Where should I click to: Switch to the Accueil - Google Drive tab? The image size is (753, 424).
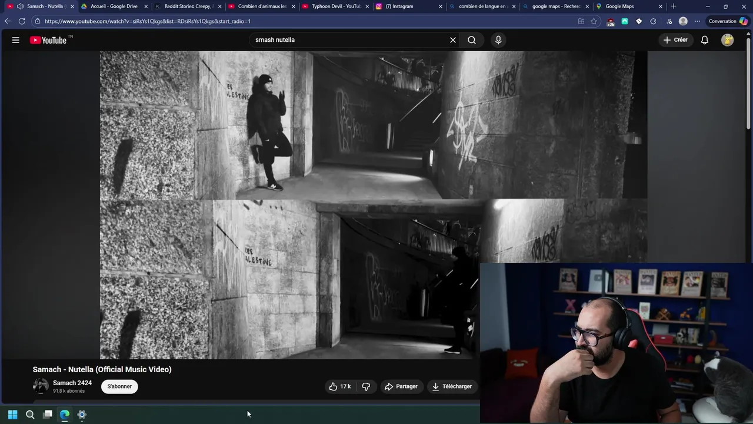(x=114, y=6)
